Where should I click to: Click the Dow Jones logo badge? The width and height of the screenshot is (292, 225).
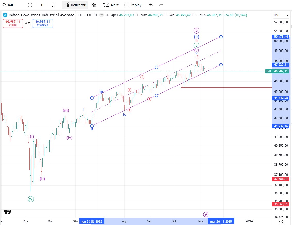5,15
